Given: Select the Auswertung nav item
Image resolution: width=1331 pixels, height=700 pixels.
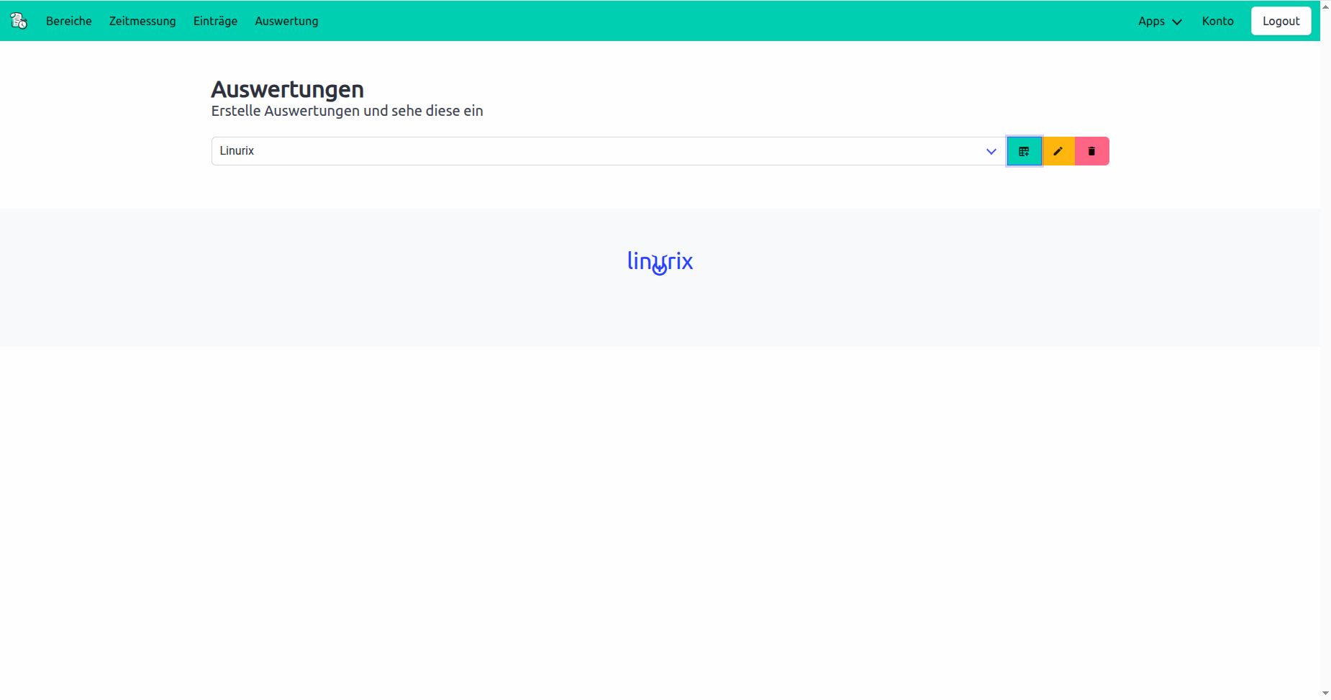Looking at the screenshot, I should coord(286,21).
